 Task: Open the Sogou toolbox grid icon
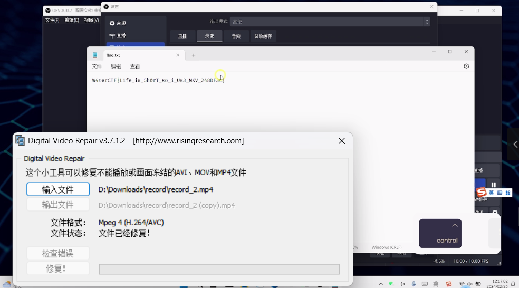pos(508,193)
